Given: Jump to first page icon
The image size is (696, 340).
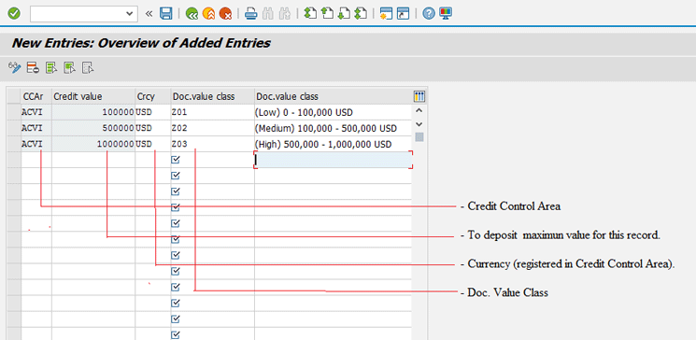Looking at the screenshot, I should pos(310,14).
